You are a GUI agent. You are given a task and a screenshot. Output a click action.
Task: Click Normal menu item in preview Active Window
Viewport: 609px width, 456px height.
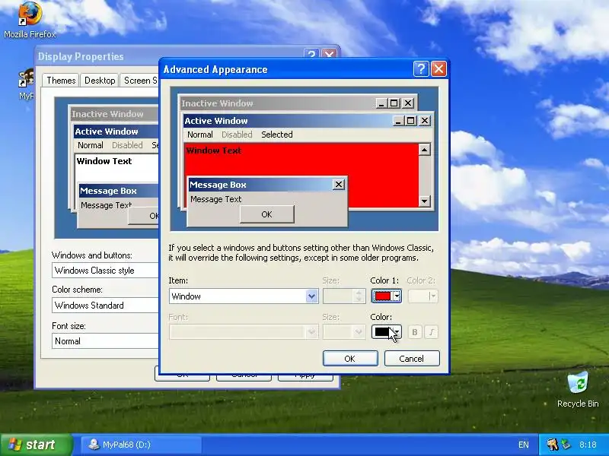(x=200, y=135)
